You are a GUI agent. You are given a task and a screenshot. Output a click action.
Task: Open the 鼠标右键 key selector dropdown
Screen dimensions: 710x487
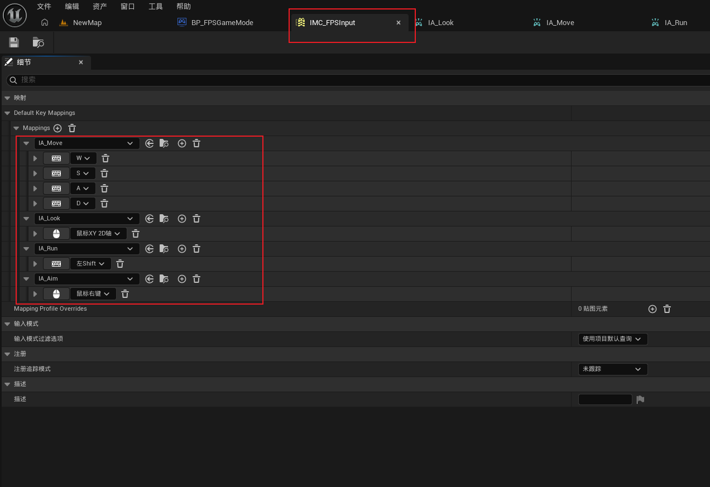tap(94, 294)
